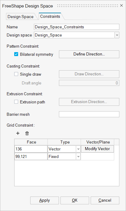Delete grid constraint with trash icon
This screenshot has height=211, width=126.
pyautogui.click(x=27, y=133)
